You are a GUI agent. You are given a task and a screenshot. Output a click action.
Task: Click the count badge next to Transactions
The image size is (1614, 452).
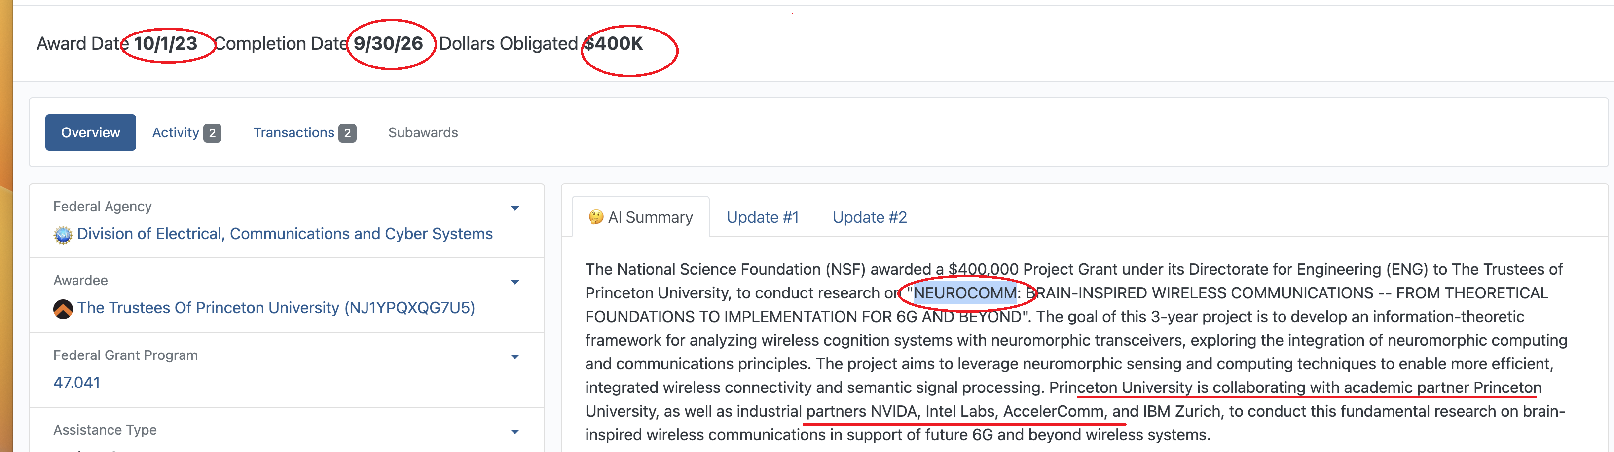click(x=347, y=133)
